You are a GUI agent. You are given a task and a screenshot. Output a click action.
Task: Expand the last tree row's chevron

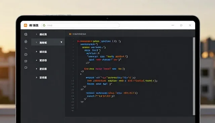point(37,78)
